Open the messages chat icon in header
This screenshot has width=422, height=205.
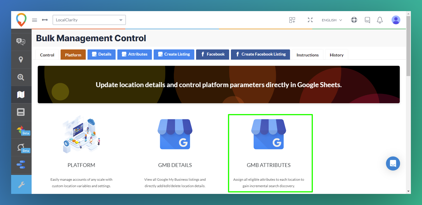367,20
